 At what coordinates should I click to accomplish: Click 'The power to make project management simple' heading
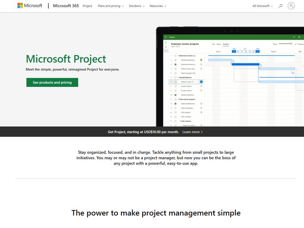point(156,213)
